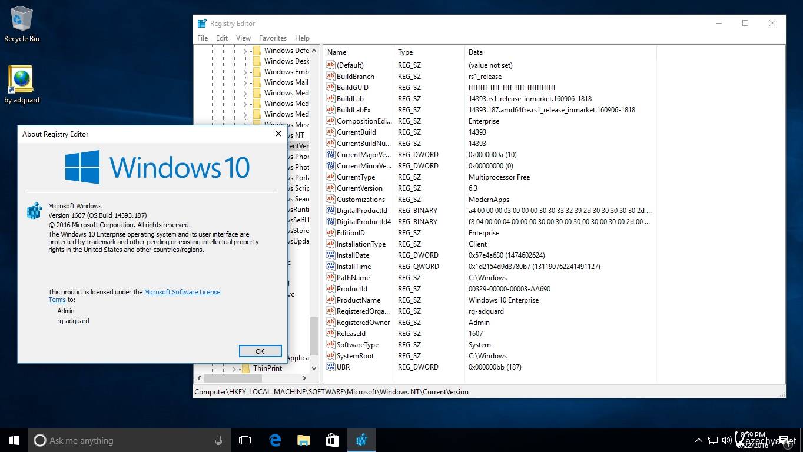
Task: Select the CurrentType value name
Action: pos(356,177)
